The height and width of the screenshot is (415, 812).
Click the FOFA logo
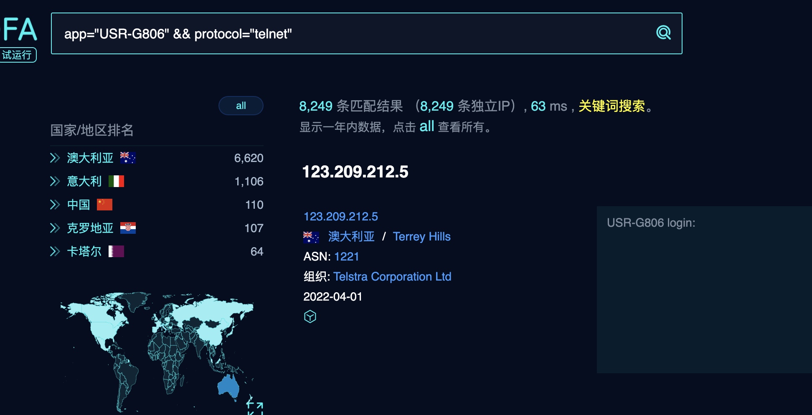tap(19, 30)
